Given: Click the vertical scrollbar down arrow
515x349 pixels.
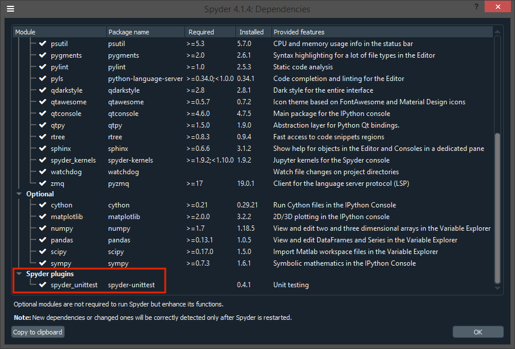Looking at the screenshot, I should click(x=497, y=287).
